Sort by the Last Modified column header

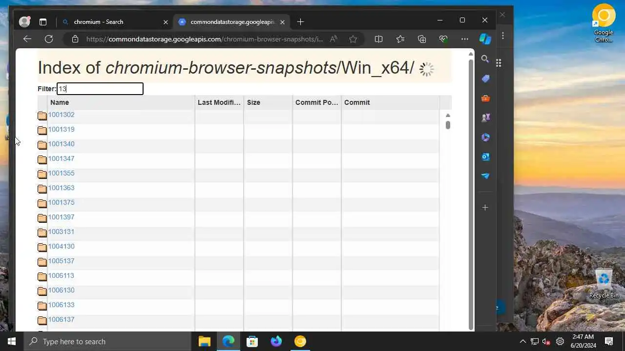tap(219, 102)
